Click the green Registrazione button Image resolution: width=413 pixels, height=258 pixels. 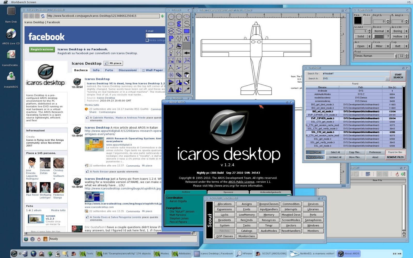(42, 50)
